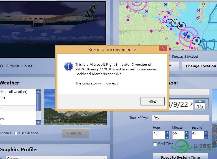Close the Sorry for inconvenience dialog
Viewport: 217px width, 159px height.
163,48
